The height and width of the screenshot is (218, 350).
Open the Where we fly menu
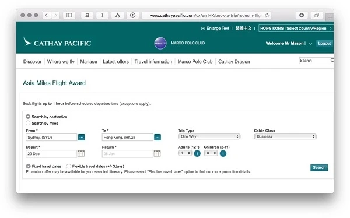point(61,62)
